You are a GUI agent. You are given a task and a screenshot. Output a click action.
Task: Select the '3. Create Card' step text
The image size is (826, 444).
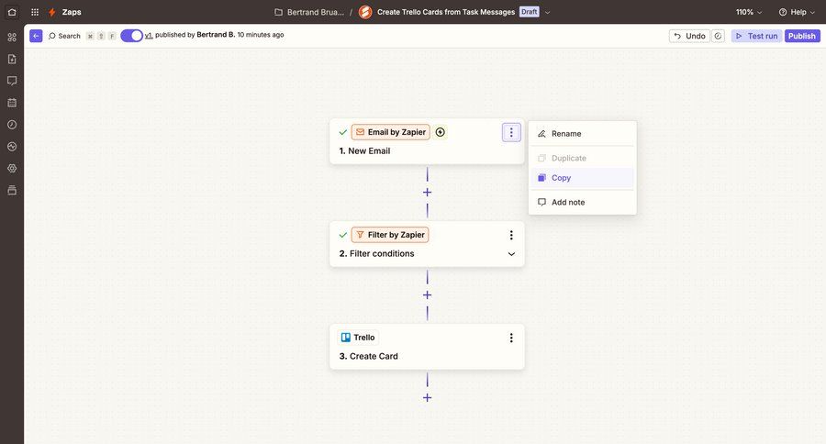click(368, 357)
